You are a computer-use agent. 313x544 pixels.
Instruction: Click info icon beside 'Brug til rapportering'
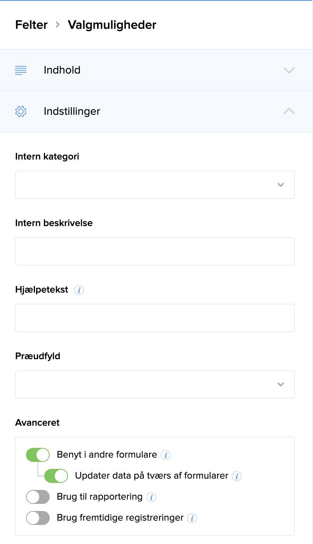(151, 497)
